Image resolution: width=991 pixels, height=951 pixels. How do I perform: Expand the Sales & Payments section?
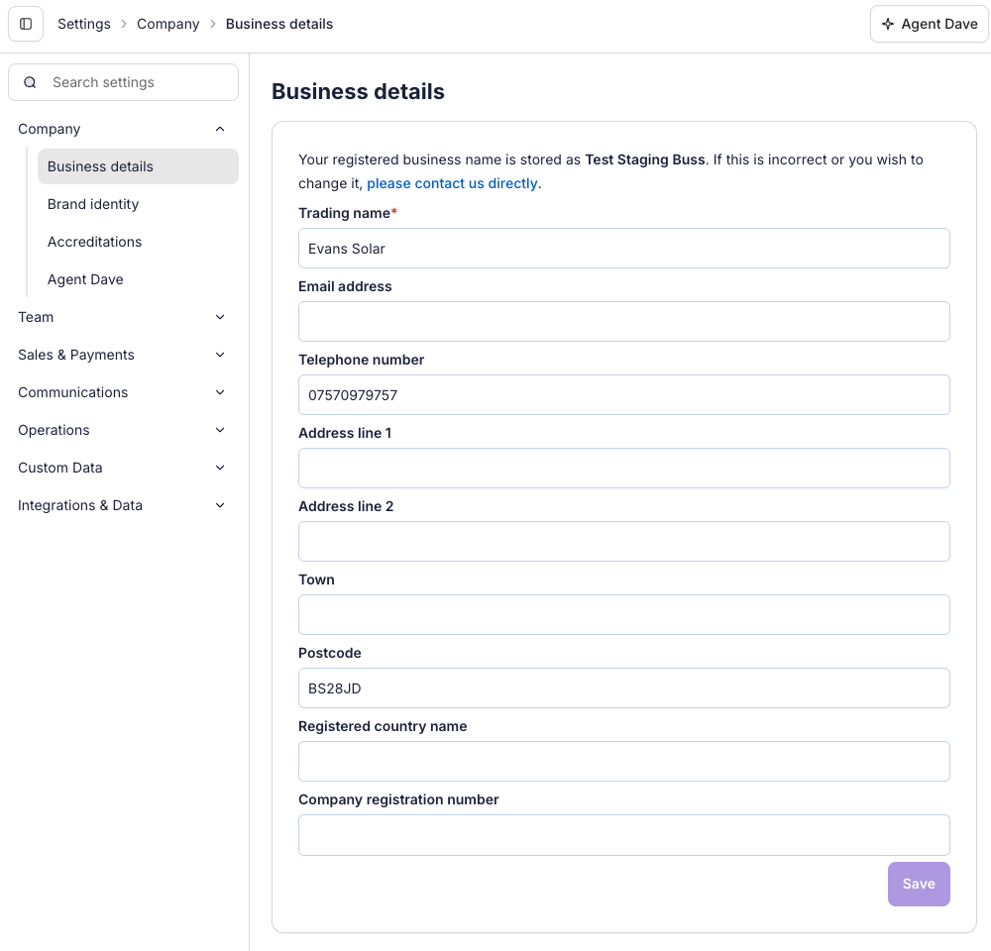click(122, 355)
